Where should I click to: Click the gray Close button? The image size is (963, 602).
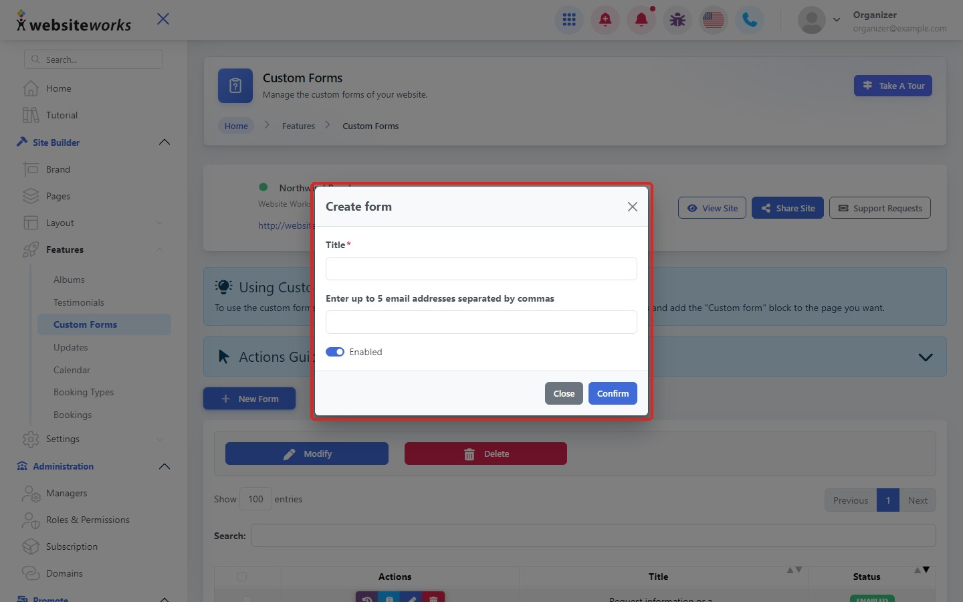click(x=564, y=393)
